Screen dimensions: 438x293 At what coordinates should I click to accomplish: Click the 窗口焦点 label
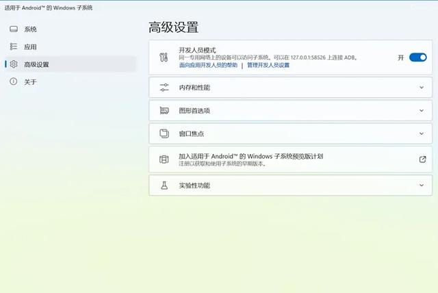pos(192,133)
